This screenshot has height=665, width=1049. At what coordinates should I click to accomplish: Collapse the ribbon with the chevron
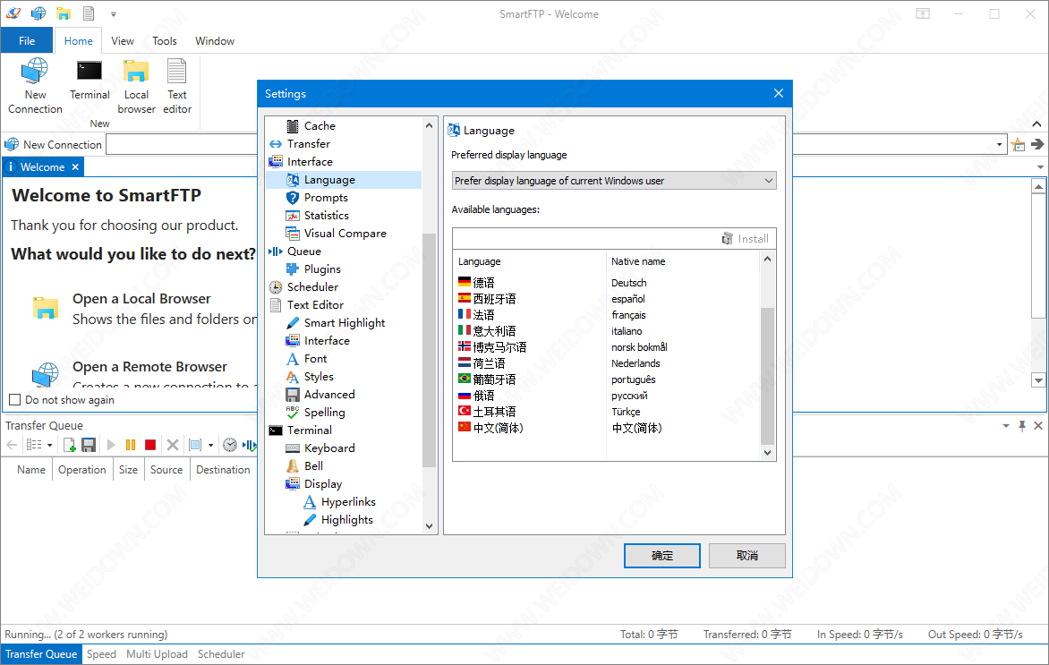1036,124
